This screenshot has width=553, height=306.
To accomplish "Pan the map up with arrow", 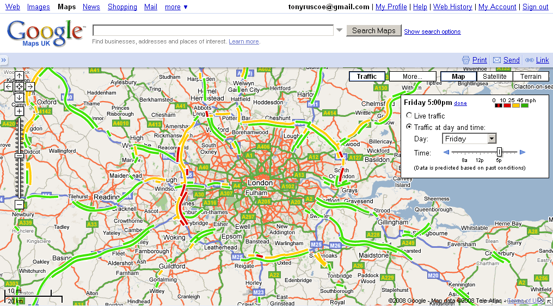I will click(x=19, y=76).
